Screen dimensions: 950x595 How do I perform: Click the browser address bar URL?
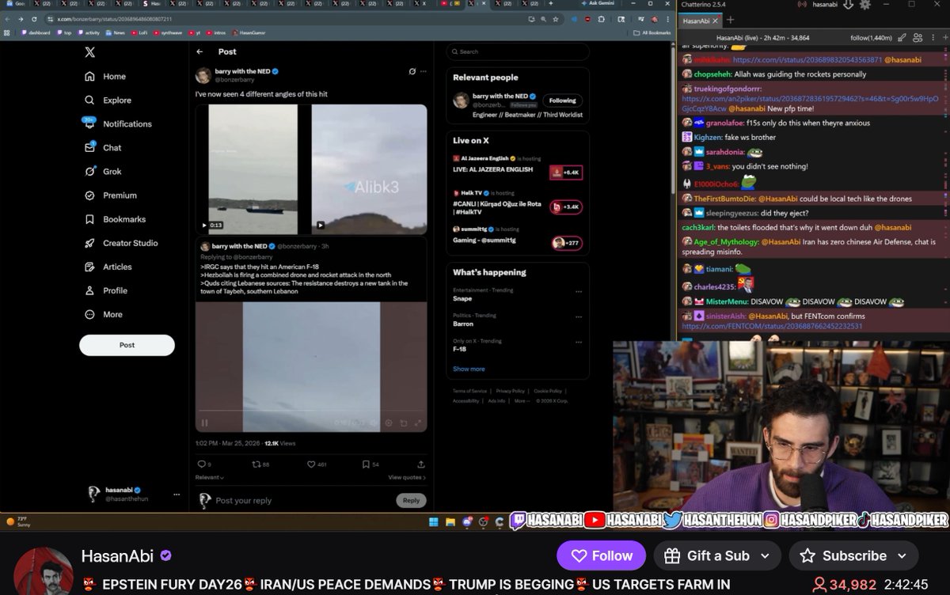[114, 19]
